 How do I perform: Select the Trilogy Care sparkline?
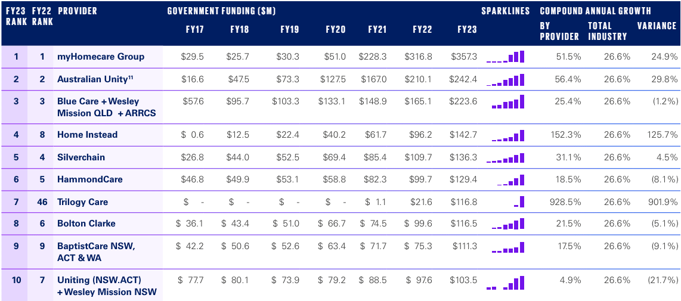point(519,202)
